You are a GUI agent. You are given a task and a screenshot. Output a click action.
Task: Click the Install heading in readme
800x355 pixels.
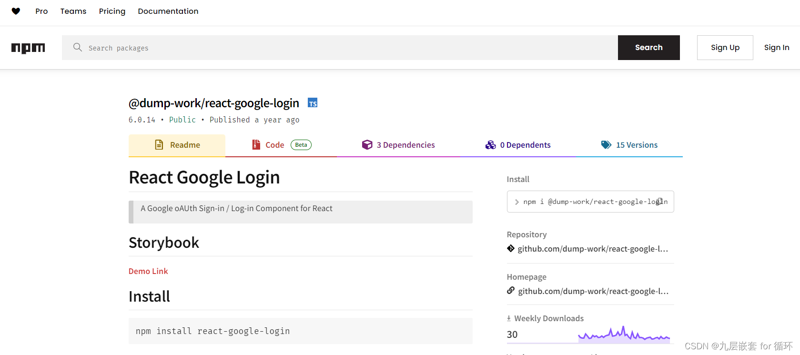(149, 296)
